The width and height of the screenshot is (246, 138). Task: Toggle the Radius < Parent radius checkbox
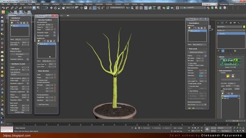189,65
